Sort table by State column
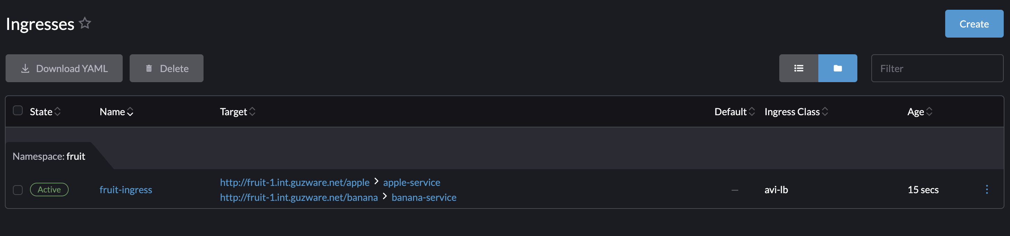The image size is (1010, 236). (45, 112)
